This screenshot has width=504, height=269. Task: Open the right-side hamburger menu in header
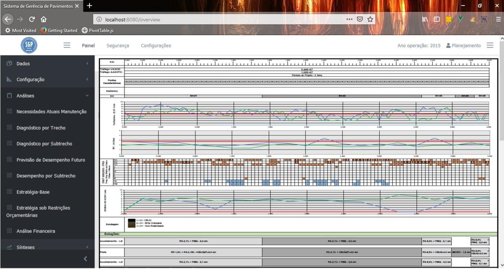click(490, 45)
